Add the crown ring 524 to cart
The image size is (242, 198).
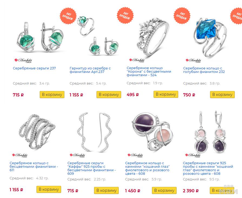[x=166, y=94]
